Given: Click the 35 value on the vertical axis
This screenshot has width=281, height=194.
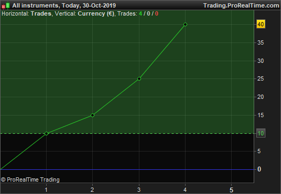Looking at the screenshot, I should 261,43.
